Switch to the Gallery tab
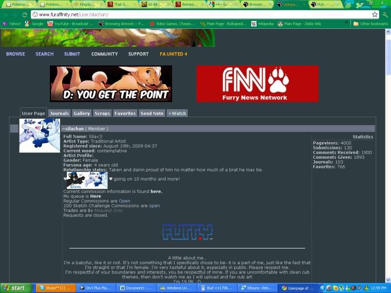The width and height of the screenshot is (391, 293). pos(82,113)
